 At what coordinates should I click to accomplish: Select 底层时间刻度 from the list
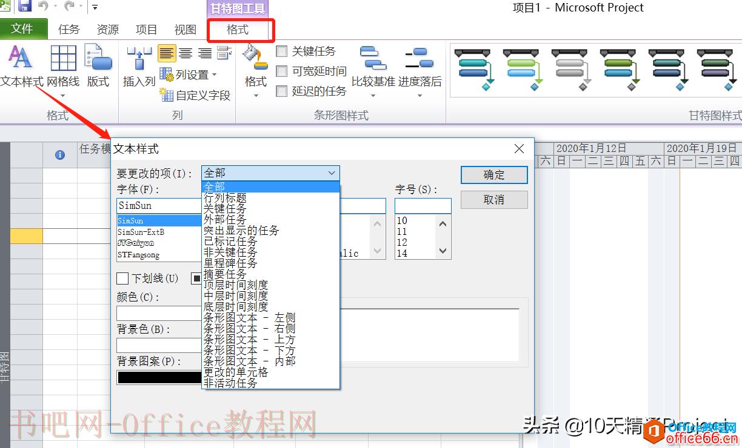tap(270, 307)
